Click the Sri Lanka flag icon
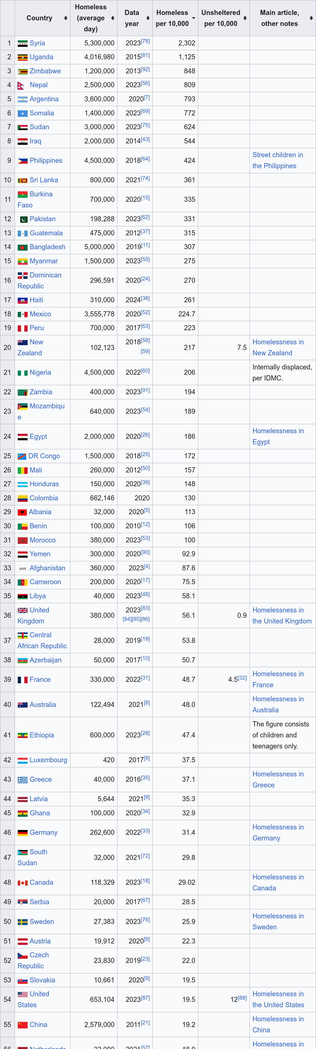Screen dimensions: 316x1049 (x=22, y=180)
